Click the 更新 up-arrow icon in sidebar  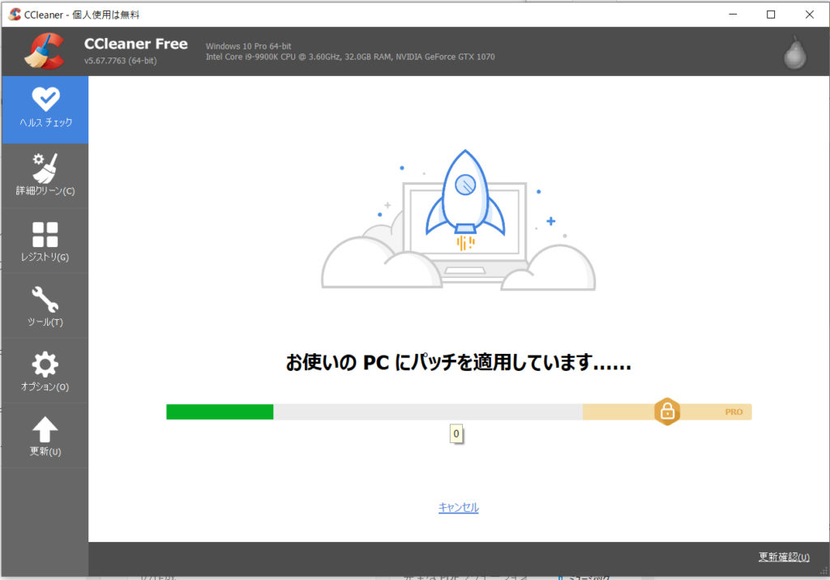45,429
